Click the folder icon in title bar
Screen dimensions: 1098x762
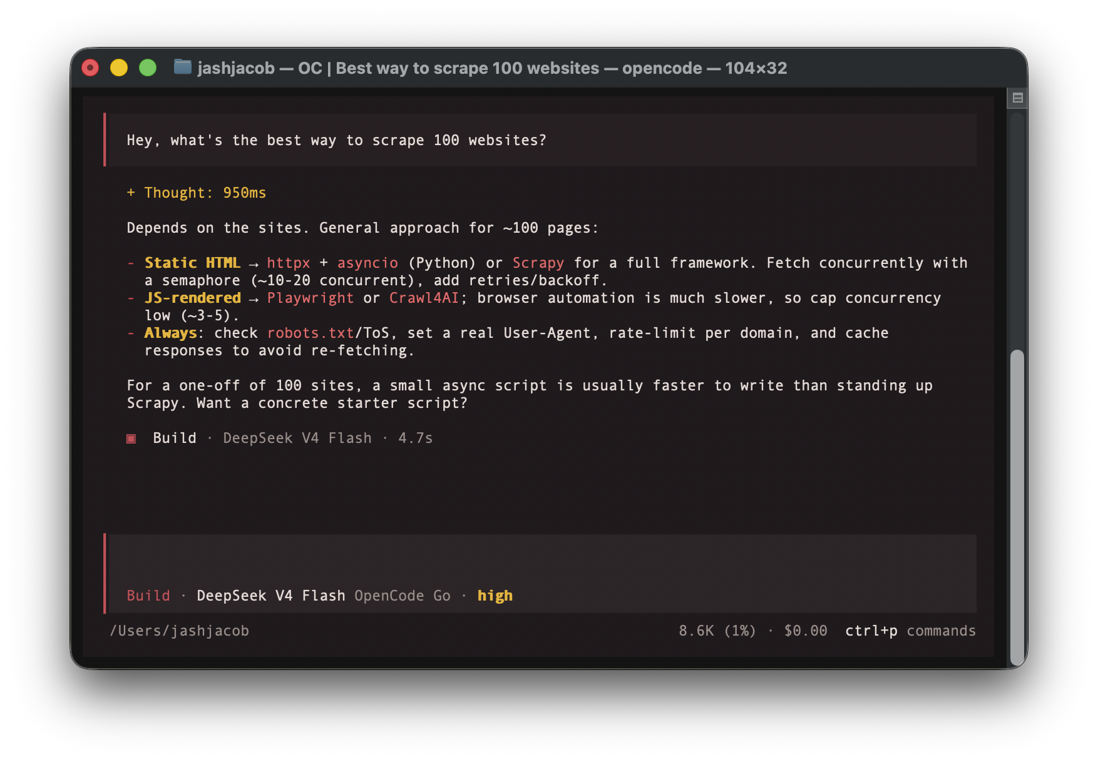pos(182,67)
